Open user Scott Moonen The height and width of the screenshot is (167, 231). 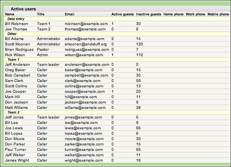pyautogui.click(x=17, y=44)
